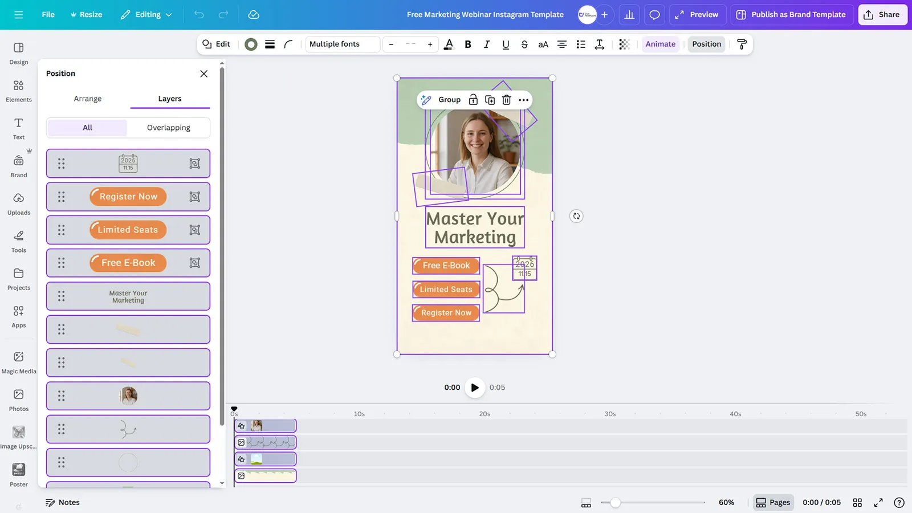Image resolution: width=912 pixels, height=513 pixels.
Task: Open the Elements sidebar panel
Action: coord(19,91)
